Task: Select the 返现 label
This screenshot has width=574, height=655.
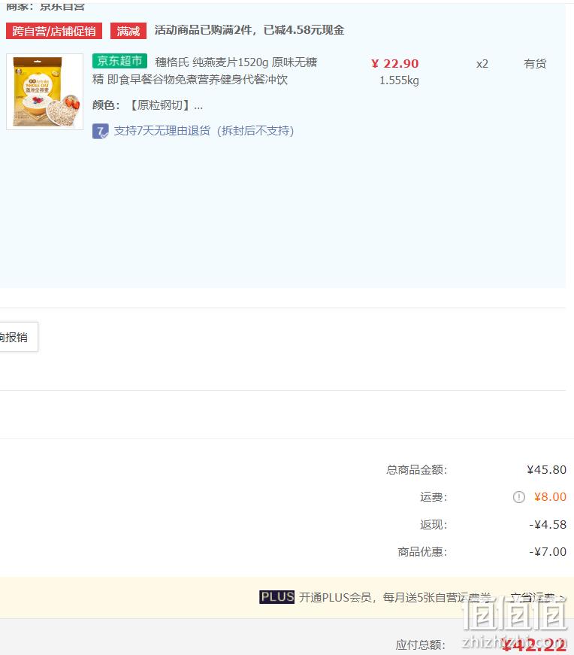Action: click(x=434, y=525)
